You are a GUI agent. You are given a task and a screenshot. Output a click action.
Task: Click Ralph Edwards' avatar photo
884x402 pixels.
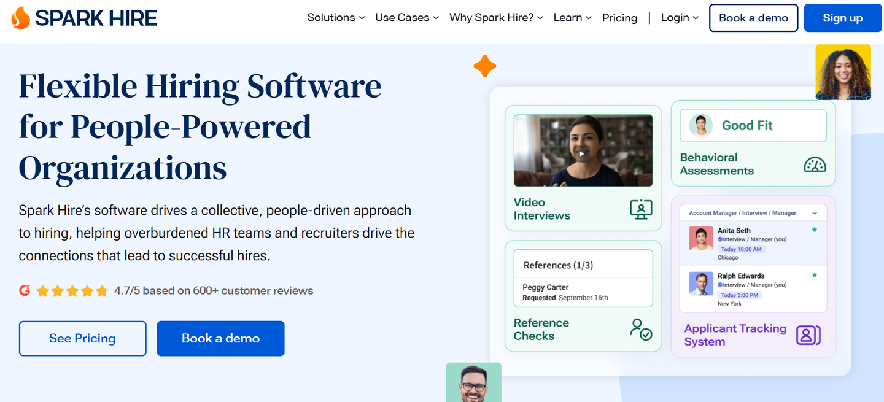point(701,284)
